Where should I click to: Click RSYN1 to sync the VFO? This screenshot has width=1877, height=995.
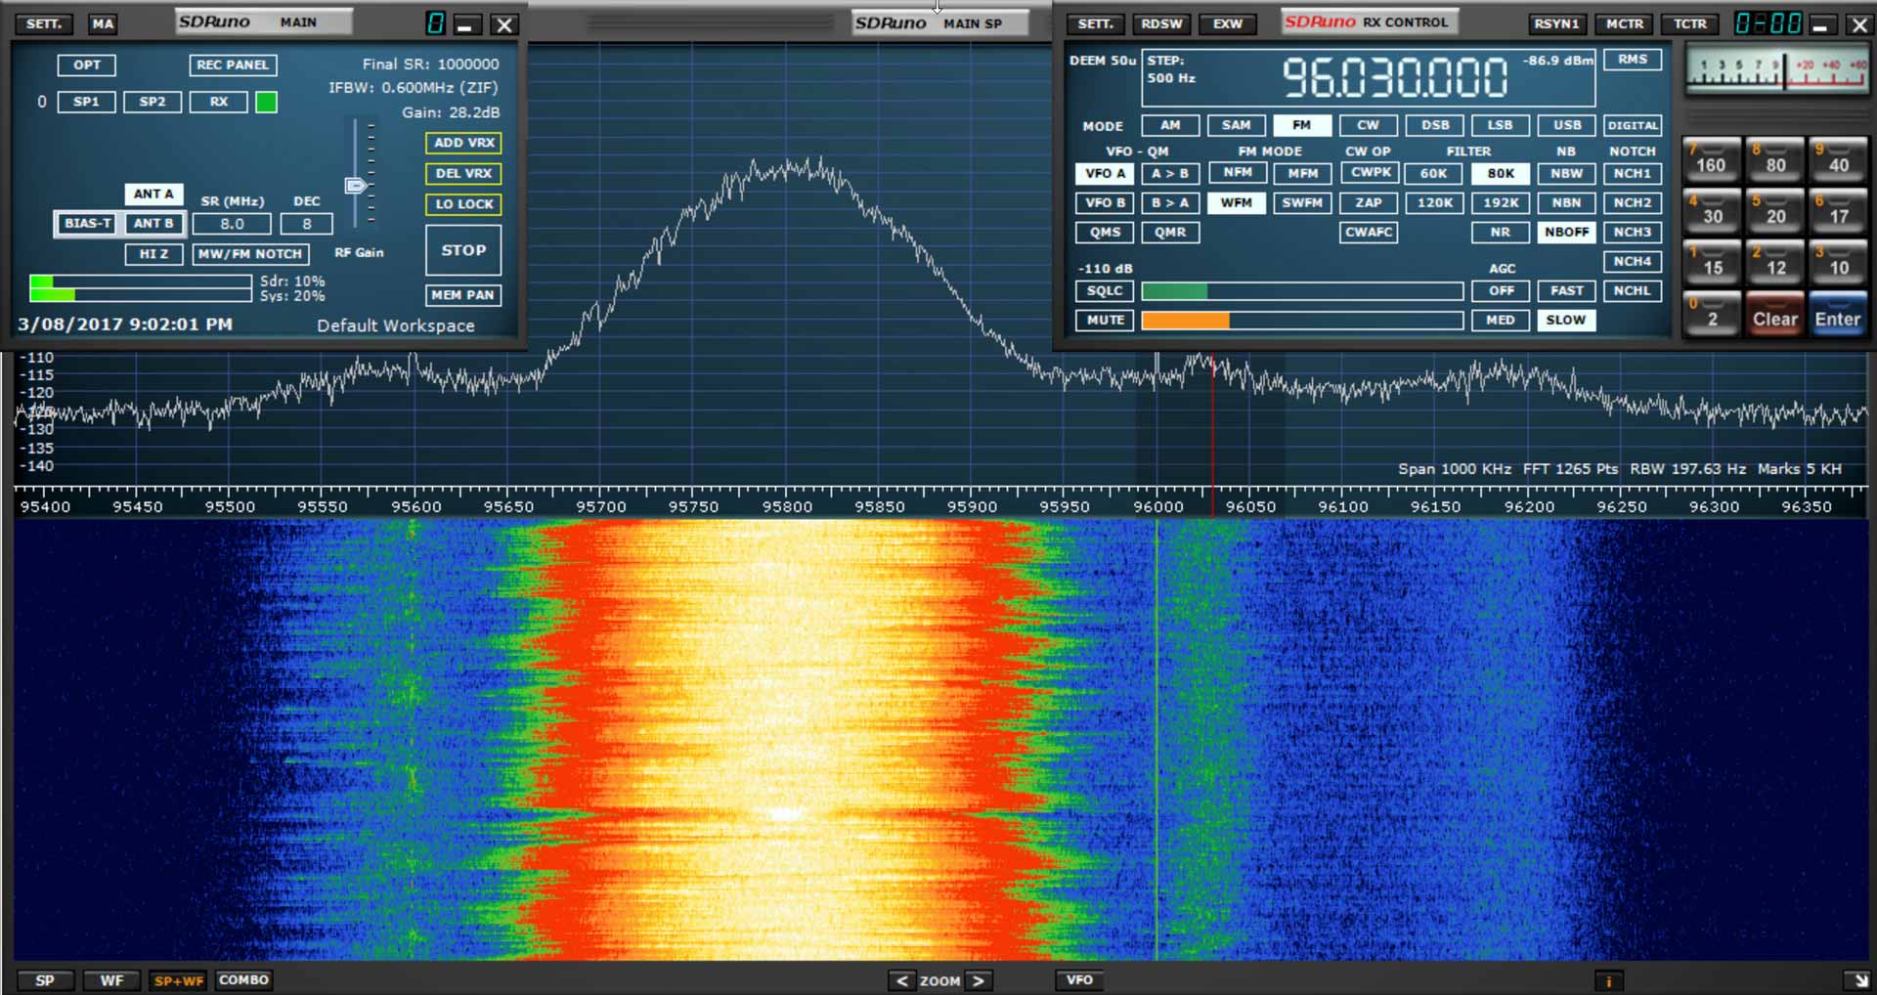tap(1557, 23)
